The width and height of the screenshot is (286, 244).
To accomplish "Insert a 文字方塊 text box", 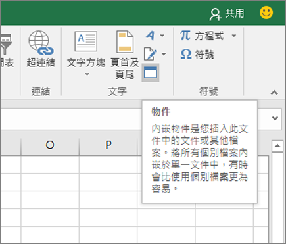I will [85, 49].
